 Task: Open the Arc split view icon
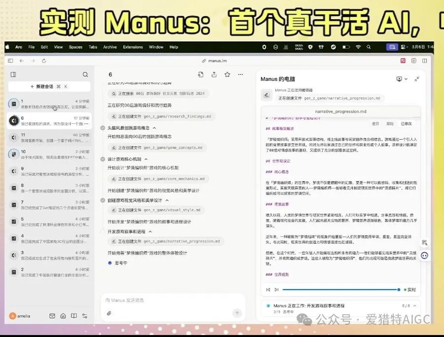tap(424, 61)
